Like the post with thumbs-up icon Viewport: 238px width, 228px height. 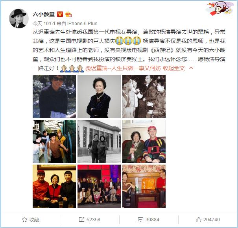pos(198,219)
